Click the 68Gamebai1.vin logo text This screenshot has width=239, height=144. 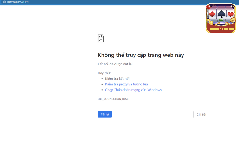(x=221, y=29)
